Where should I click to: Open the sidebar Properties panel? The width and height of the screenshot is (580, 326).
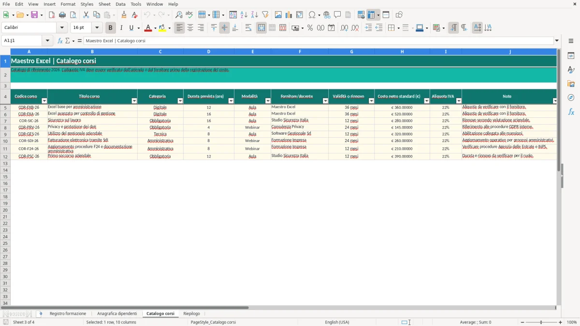[x=571, y=56]
